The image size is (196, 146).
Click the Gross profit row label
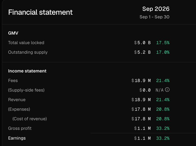coord(20,128)
